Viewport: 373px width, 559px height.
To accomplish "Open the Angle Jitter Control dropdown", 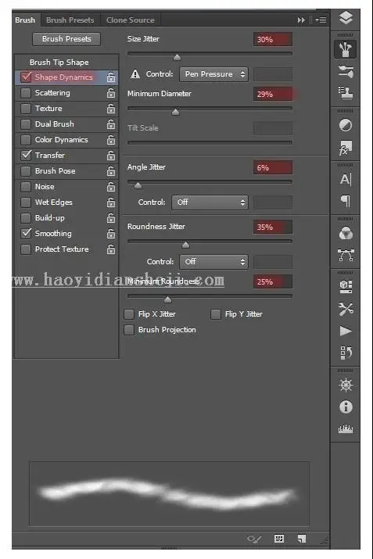I will [x=210, y=202].
